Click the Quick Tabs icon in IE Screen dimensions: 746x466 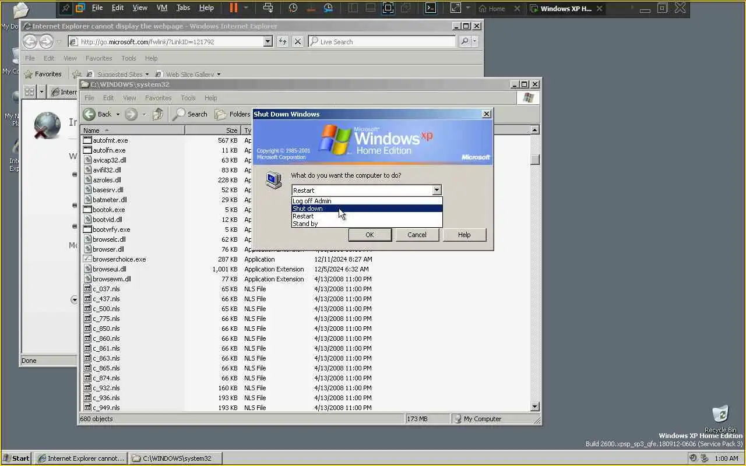(x=29, y=92)
